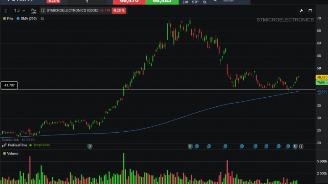Click the ProRealTime brand label
This screenshot has height=184, width=328.
(x=18, y=145)
